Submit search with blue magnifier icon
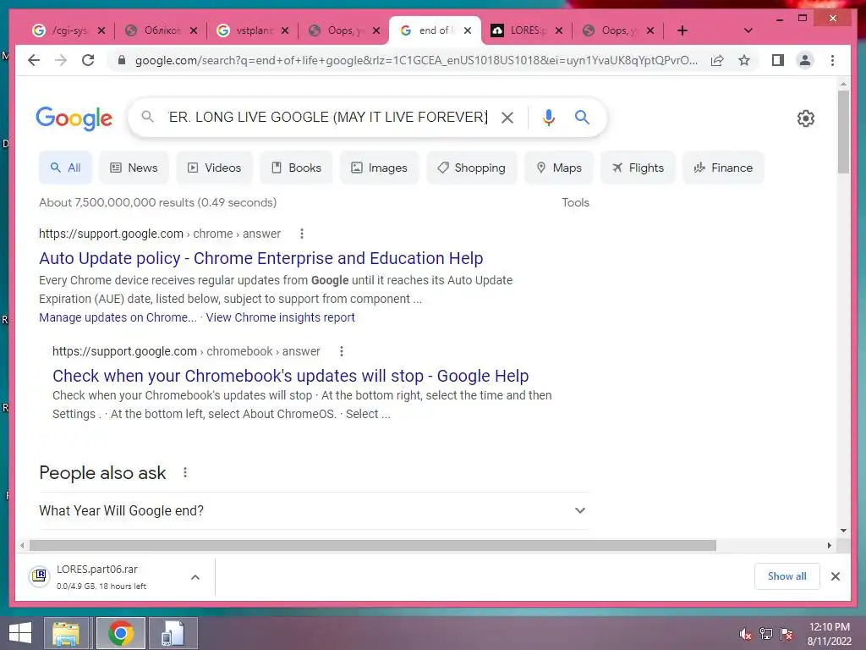This screenshot has width=866, height=650. tap(582, 117)
